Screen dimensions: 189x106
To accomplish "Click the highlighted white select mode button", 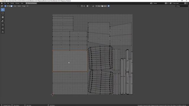I will tap(12, 6).
